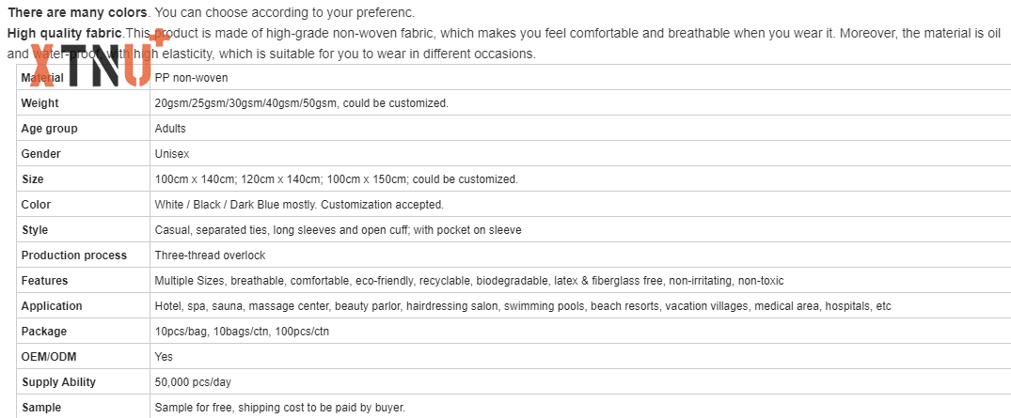Click the '50,000 pcs/day' value
The height and width of the screenshot is (418, 1011).
193,382
